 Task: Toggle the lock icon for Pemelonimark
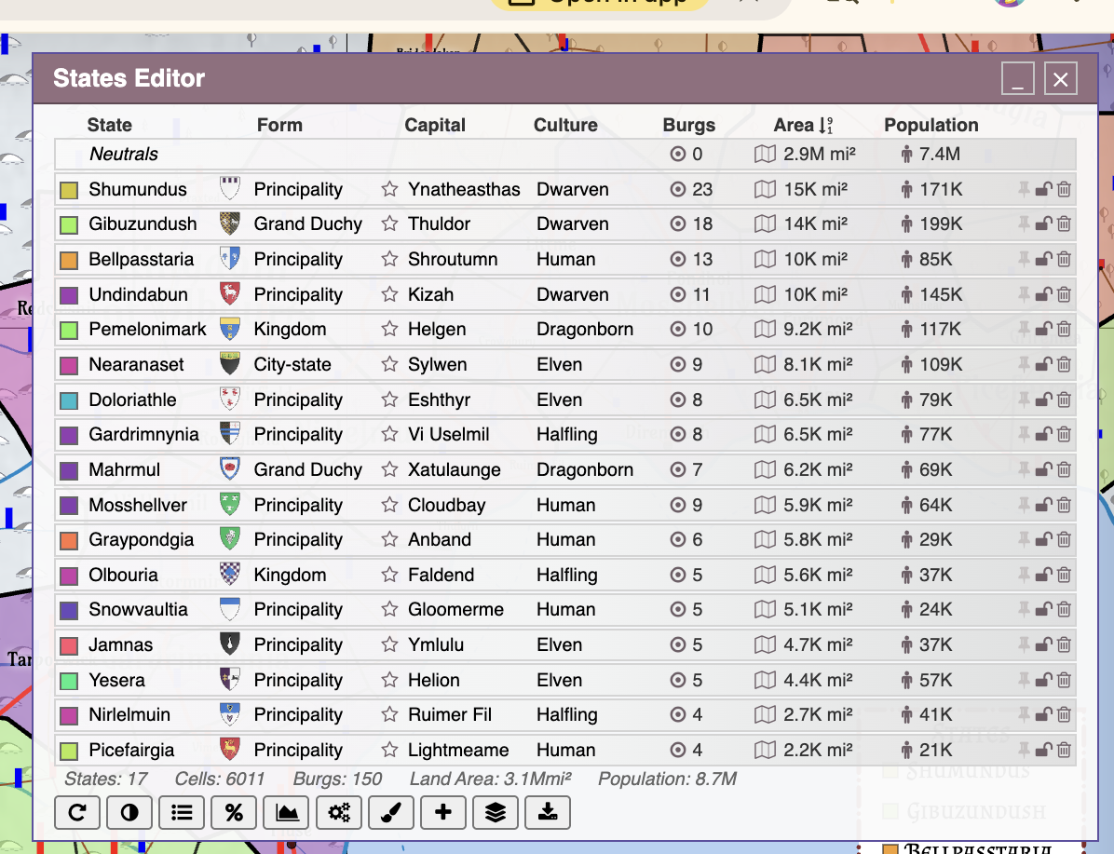pos(1043,329)
